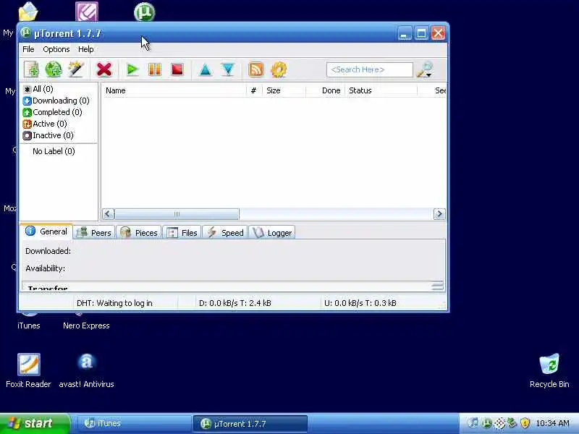This screenshot has height=434, width=579.
Task: Click the DHT: Waiting to log in status
Action: 114,303
